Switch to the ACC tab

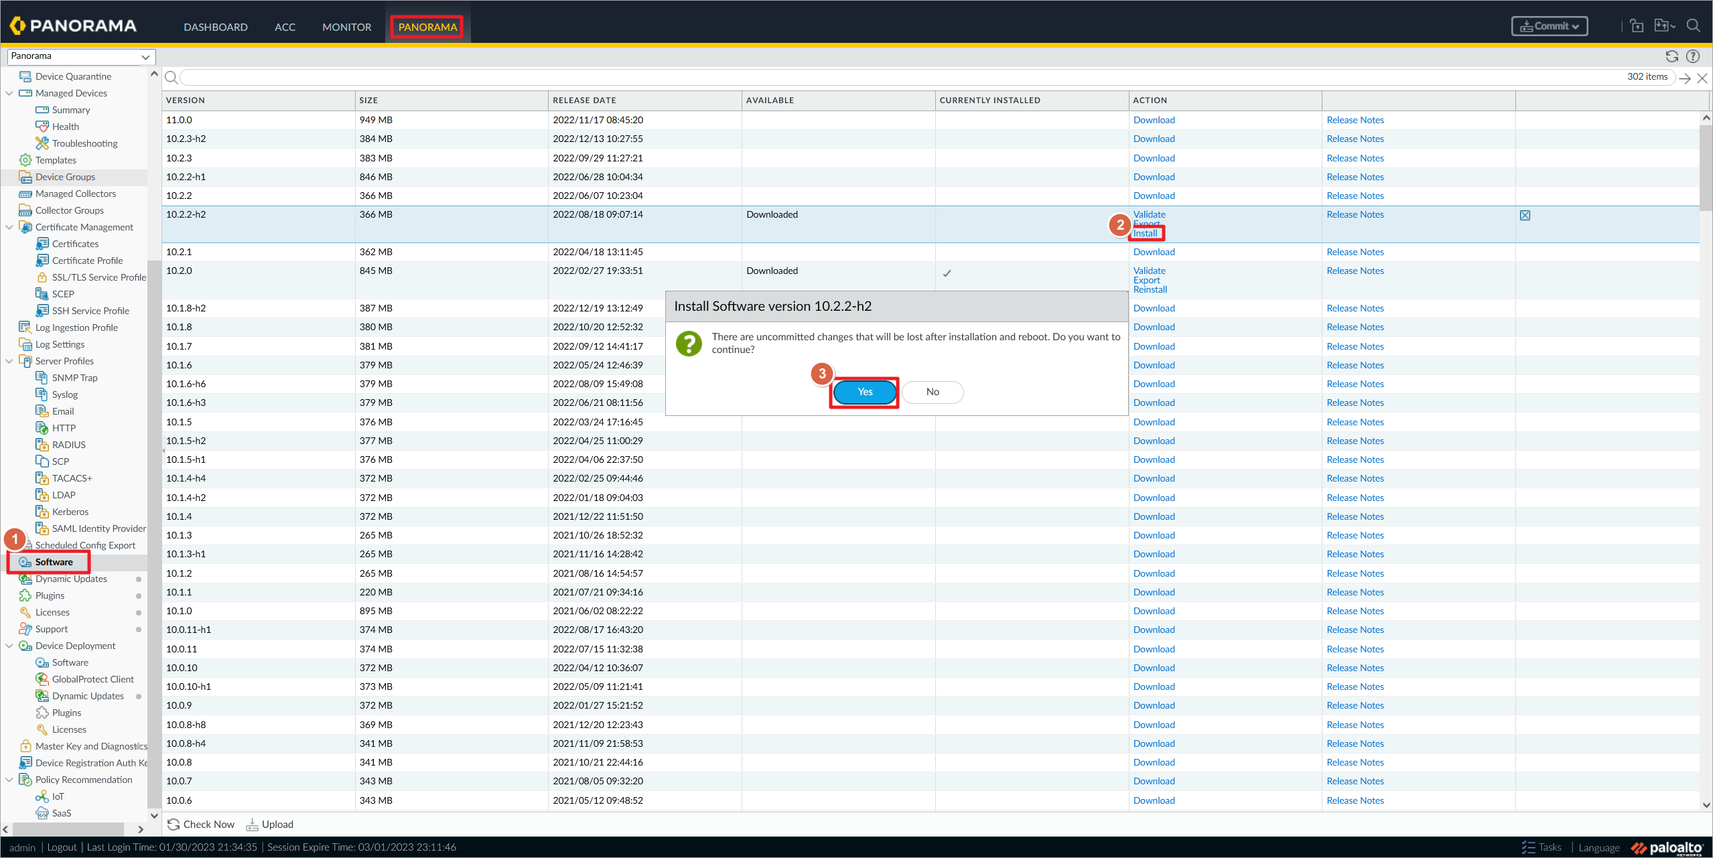click(x=285, y=27)
